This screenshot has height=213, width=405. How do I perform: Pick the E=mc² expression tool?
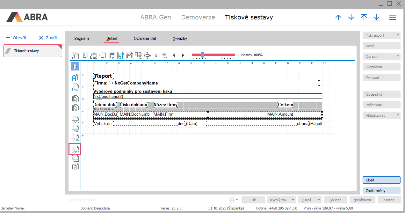click(75, 88)
